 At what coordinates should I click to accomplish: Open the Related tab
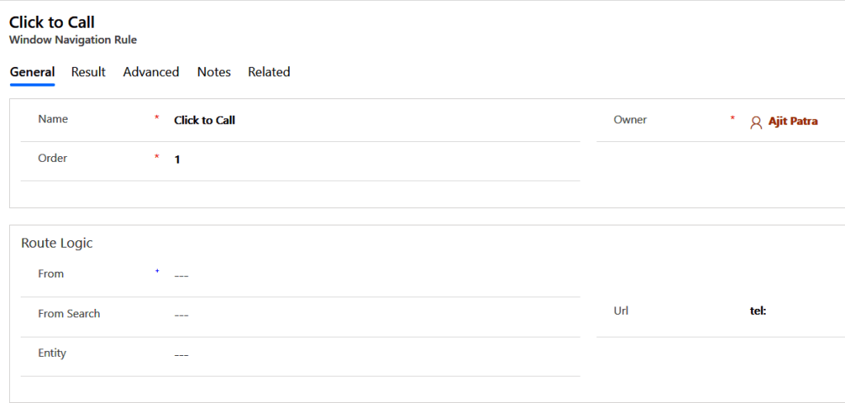[x=268, y=72]
